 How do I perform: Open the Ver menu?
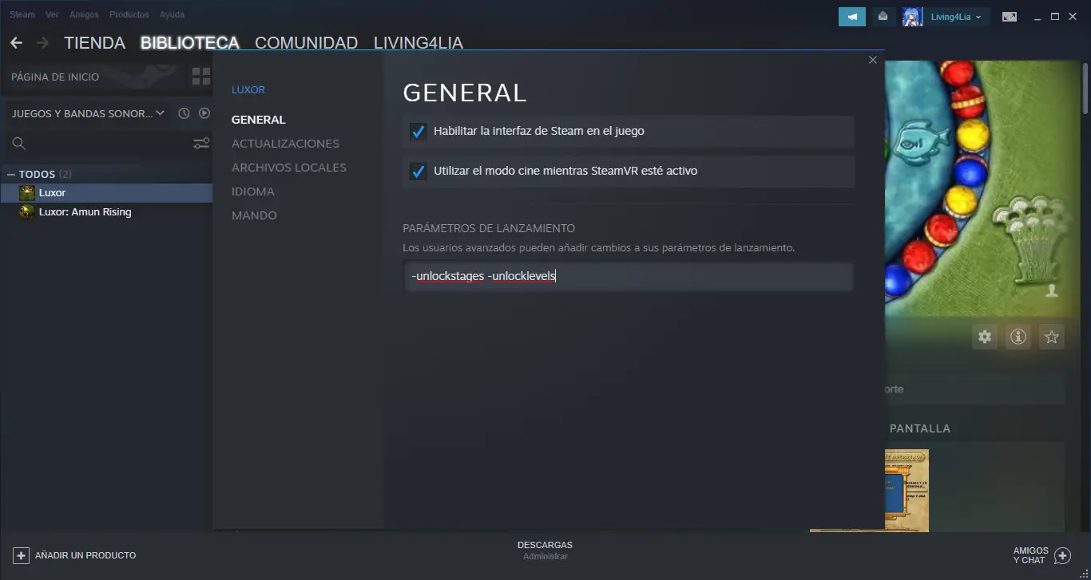coord(53,14)
